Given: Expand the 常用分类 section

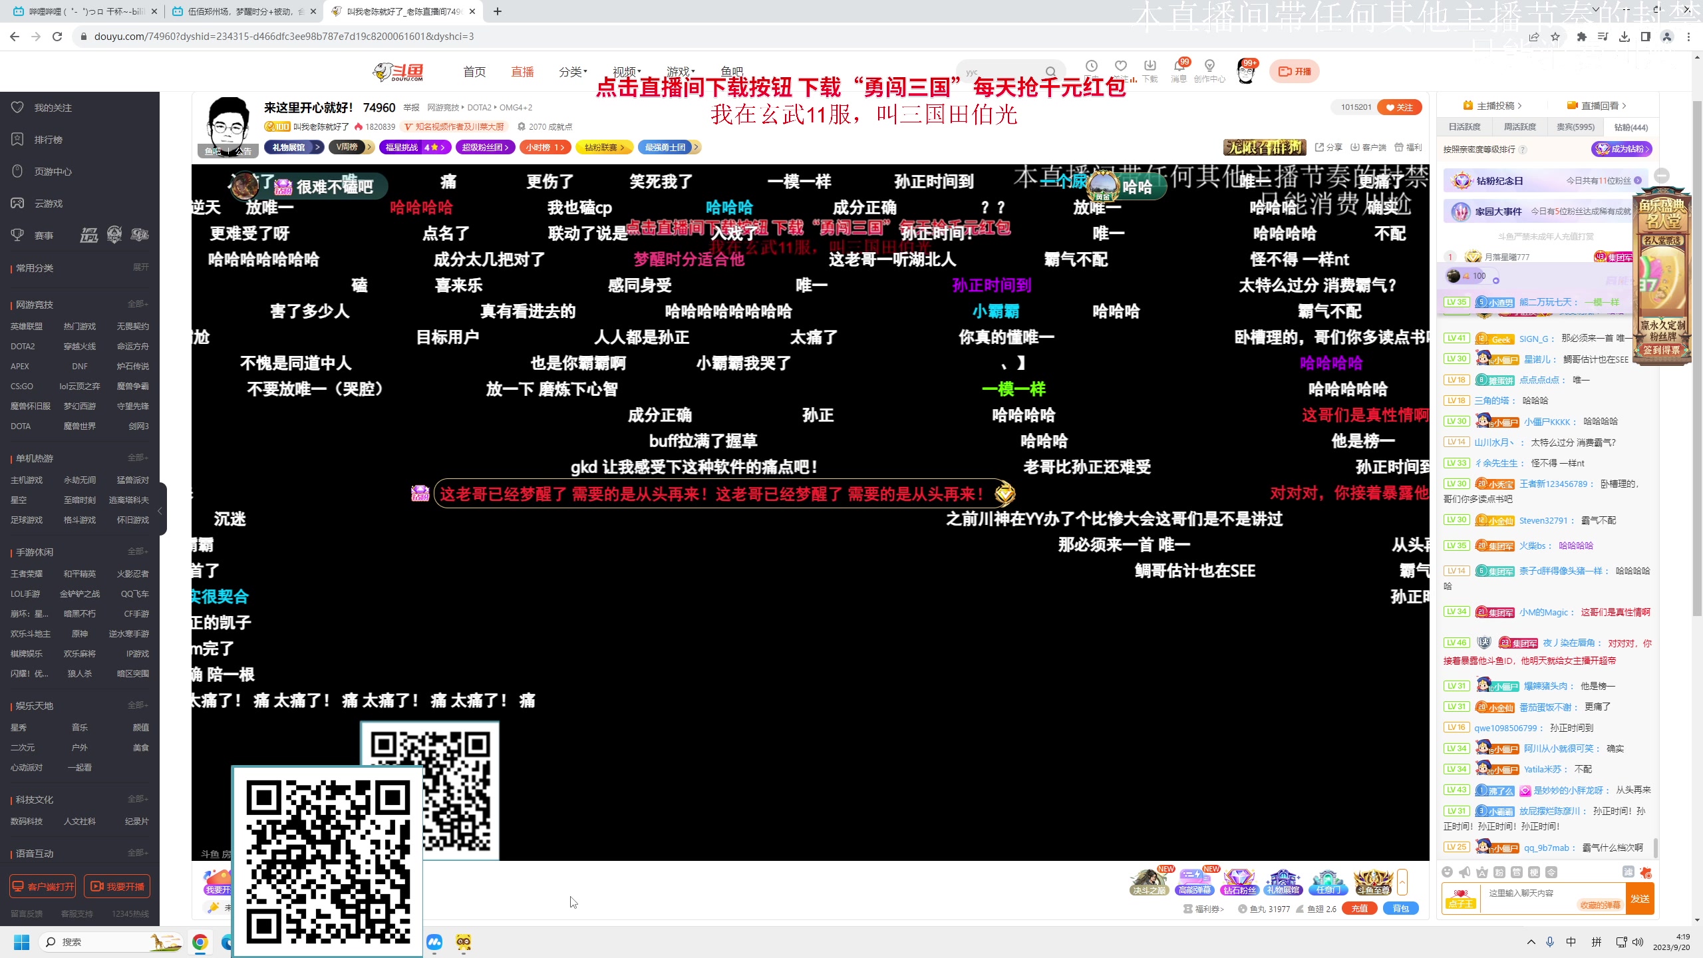Looking at the screenshot, I should (140, 267).
